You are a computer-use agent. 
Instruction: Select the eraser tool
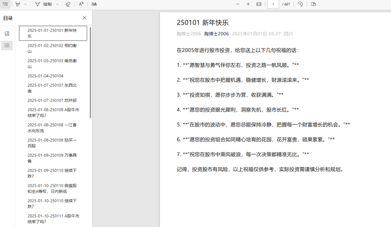(x=68, y=4)
